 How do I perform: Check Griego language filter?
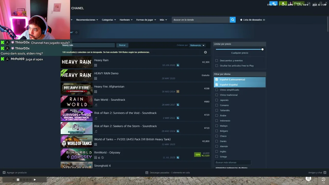coord(217,157)
